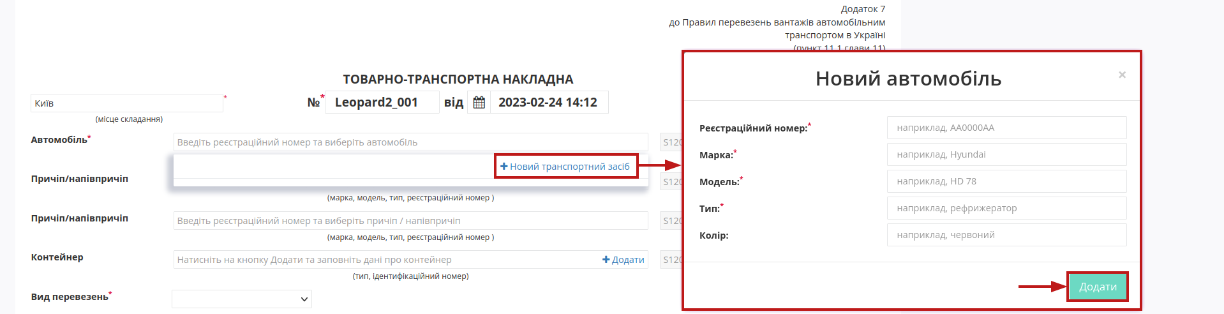Click Новий транспортний засіб link
This screenshot has width=1224, height=314.
point(565,167)
